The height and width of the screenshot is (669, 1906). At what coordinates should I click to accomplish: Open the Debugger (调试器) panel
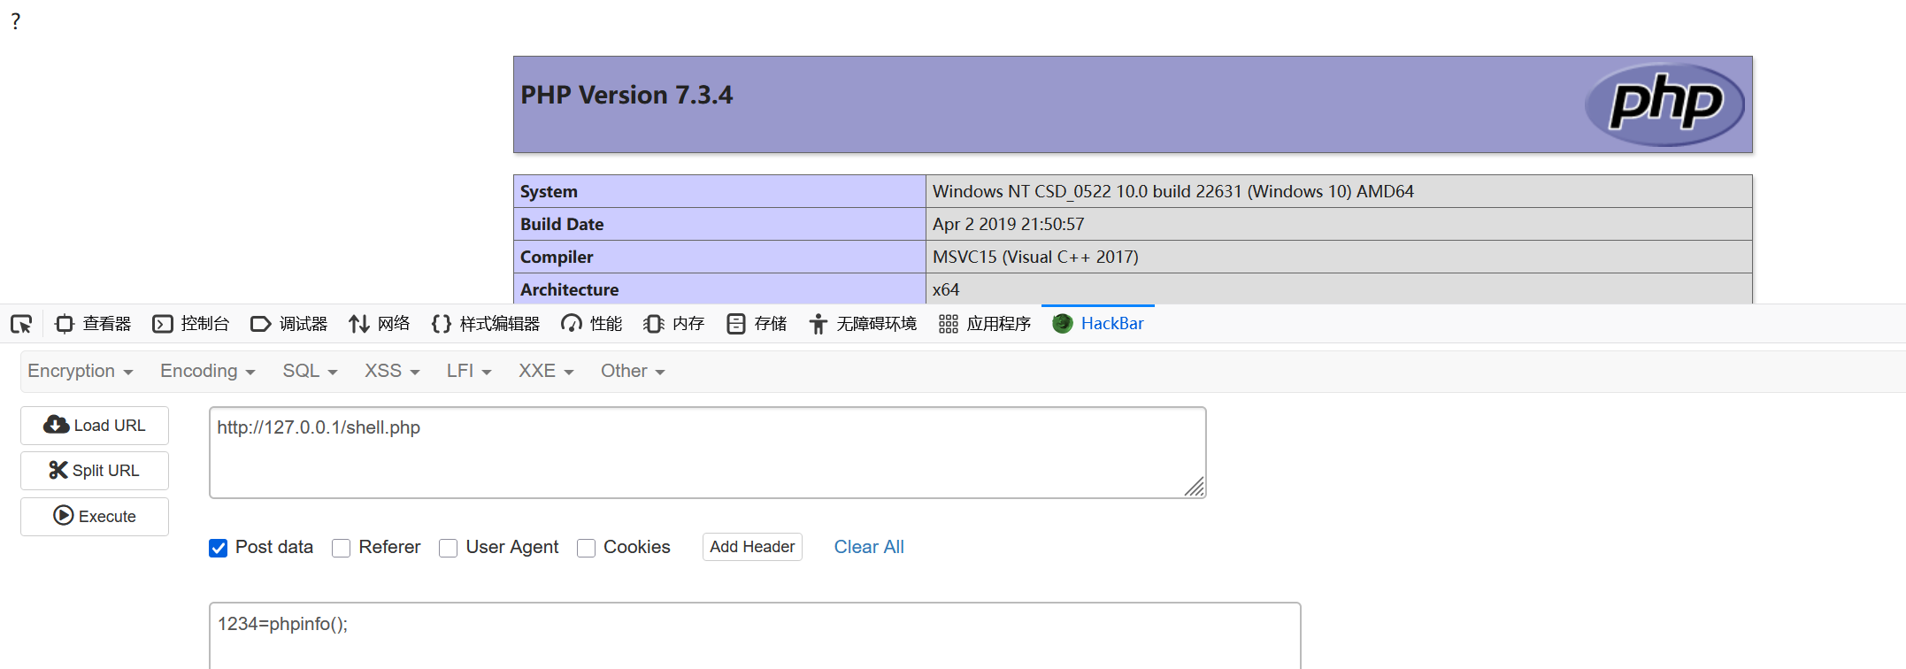(289, 324)
